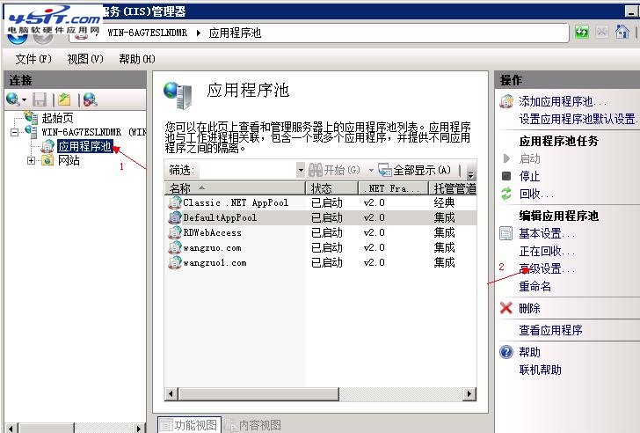The image size is (640, 433).
Task: Click the 筛选 filter input field
Action: pyautogui.click(x=247, y=170)
